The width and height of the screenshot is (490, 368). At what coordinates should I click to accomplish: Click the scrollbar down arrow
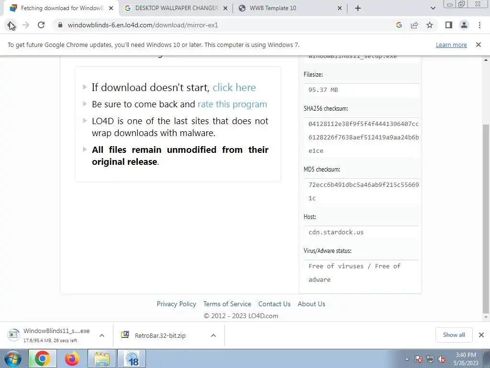[x=486, y=317]
